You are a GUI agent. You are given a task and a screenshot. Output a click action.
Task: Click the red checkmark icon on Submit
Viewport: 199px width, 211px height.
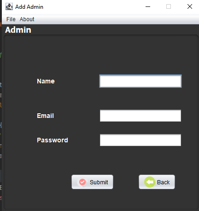coord(82,182)
